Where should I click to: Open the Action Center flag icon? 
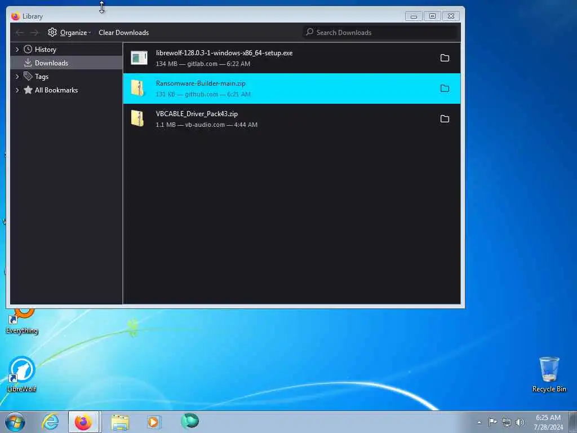tap(492, 422)
